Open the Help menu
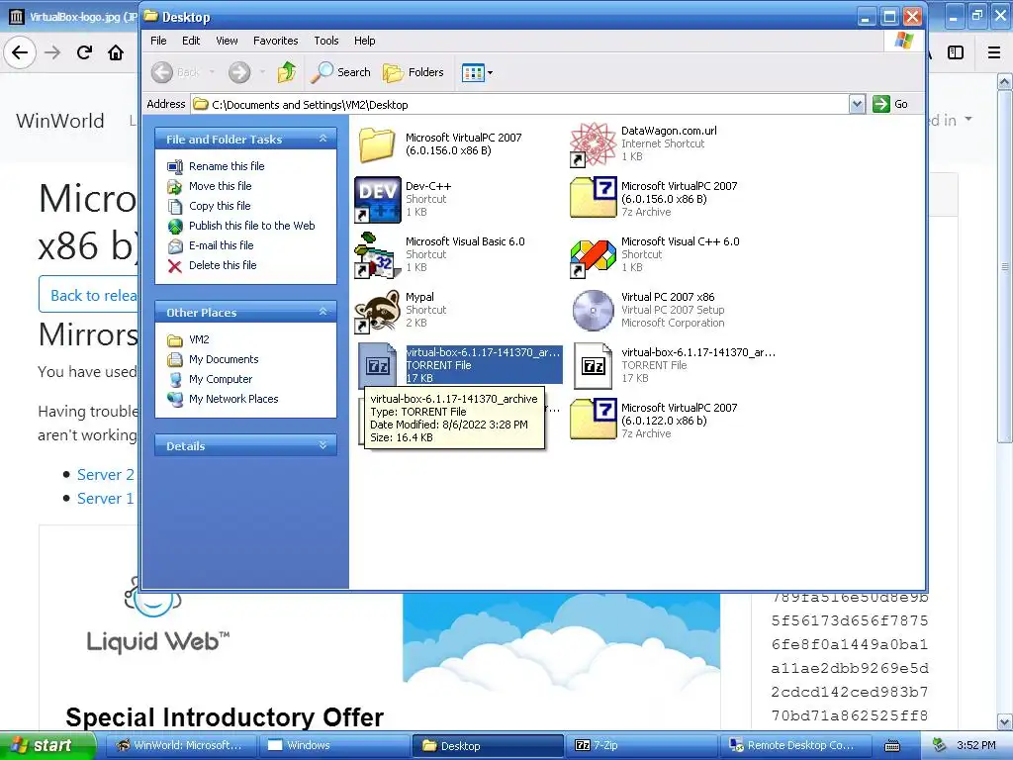Viewport: 1013px width, 760px height. click(x=364, y=41)
